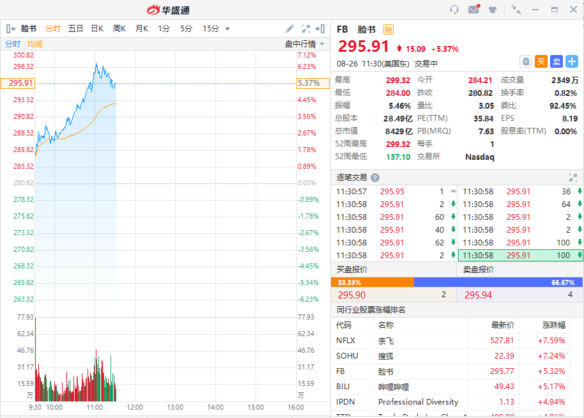Toggle the blue 分时 line legend

tap(13, 44)
